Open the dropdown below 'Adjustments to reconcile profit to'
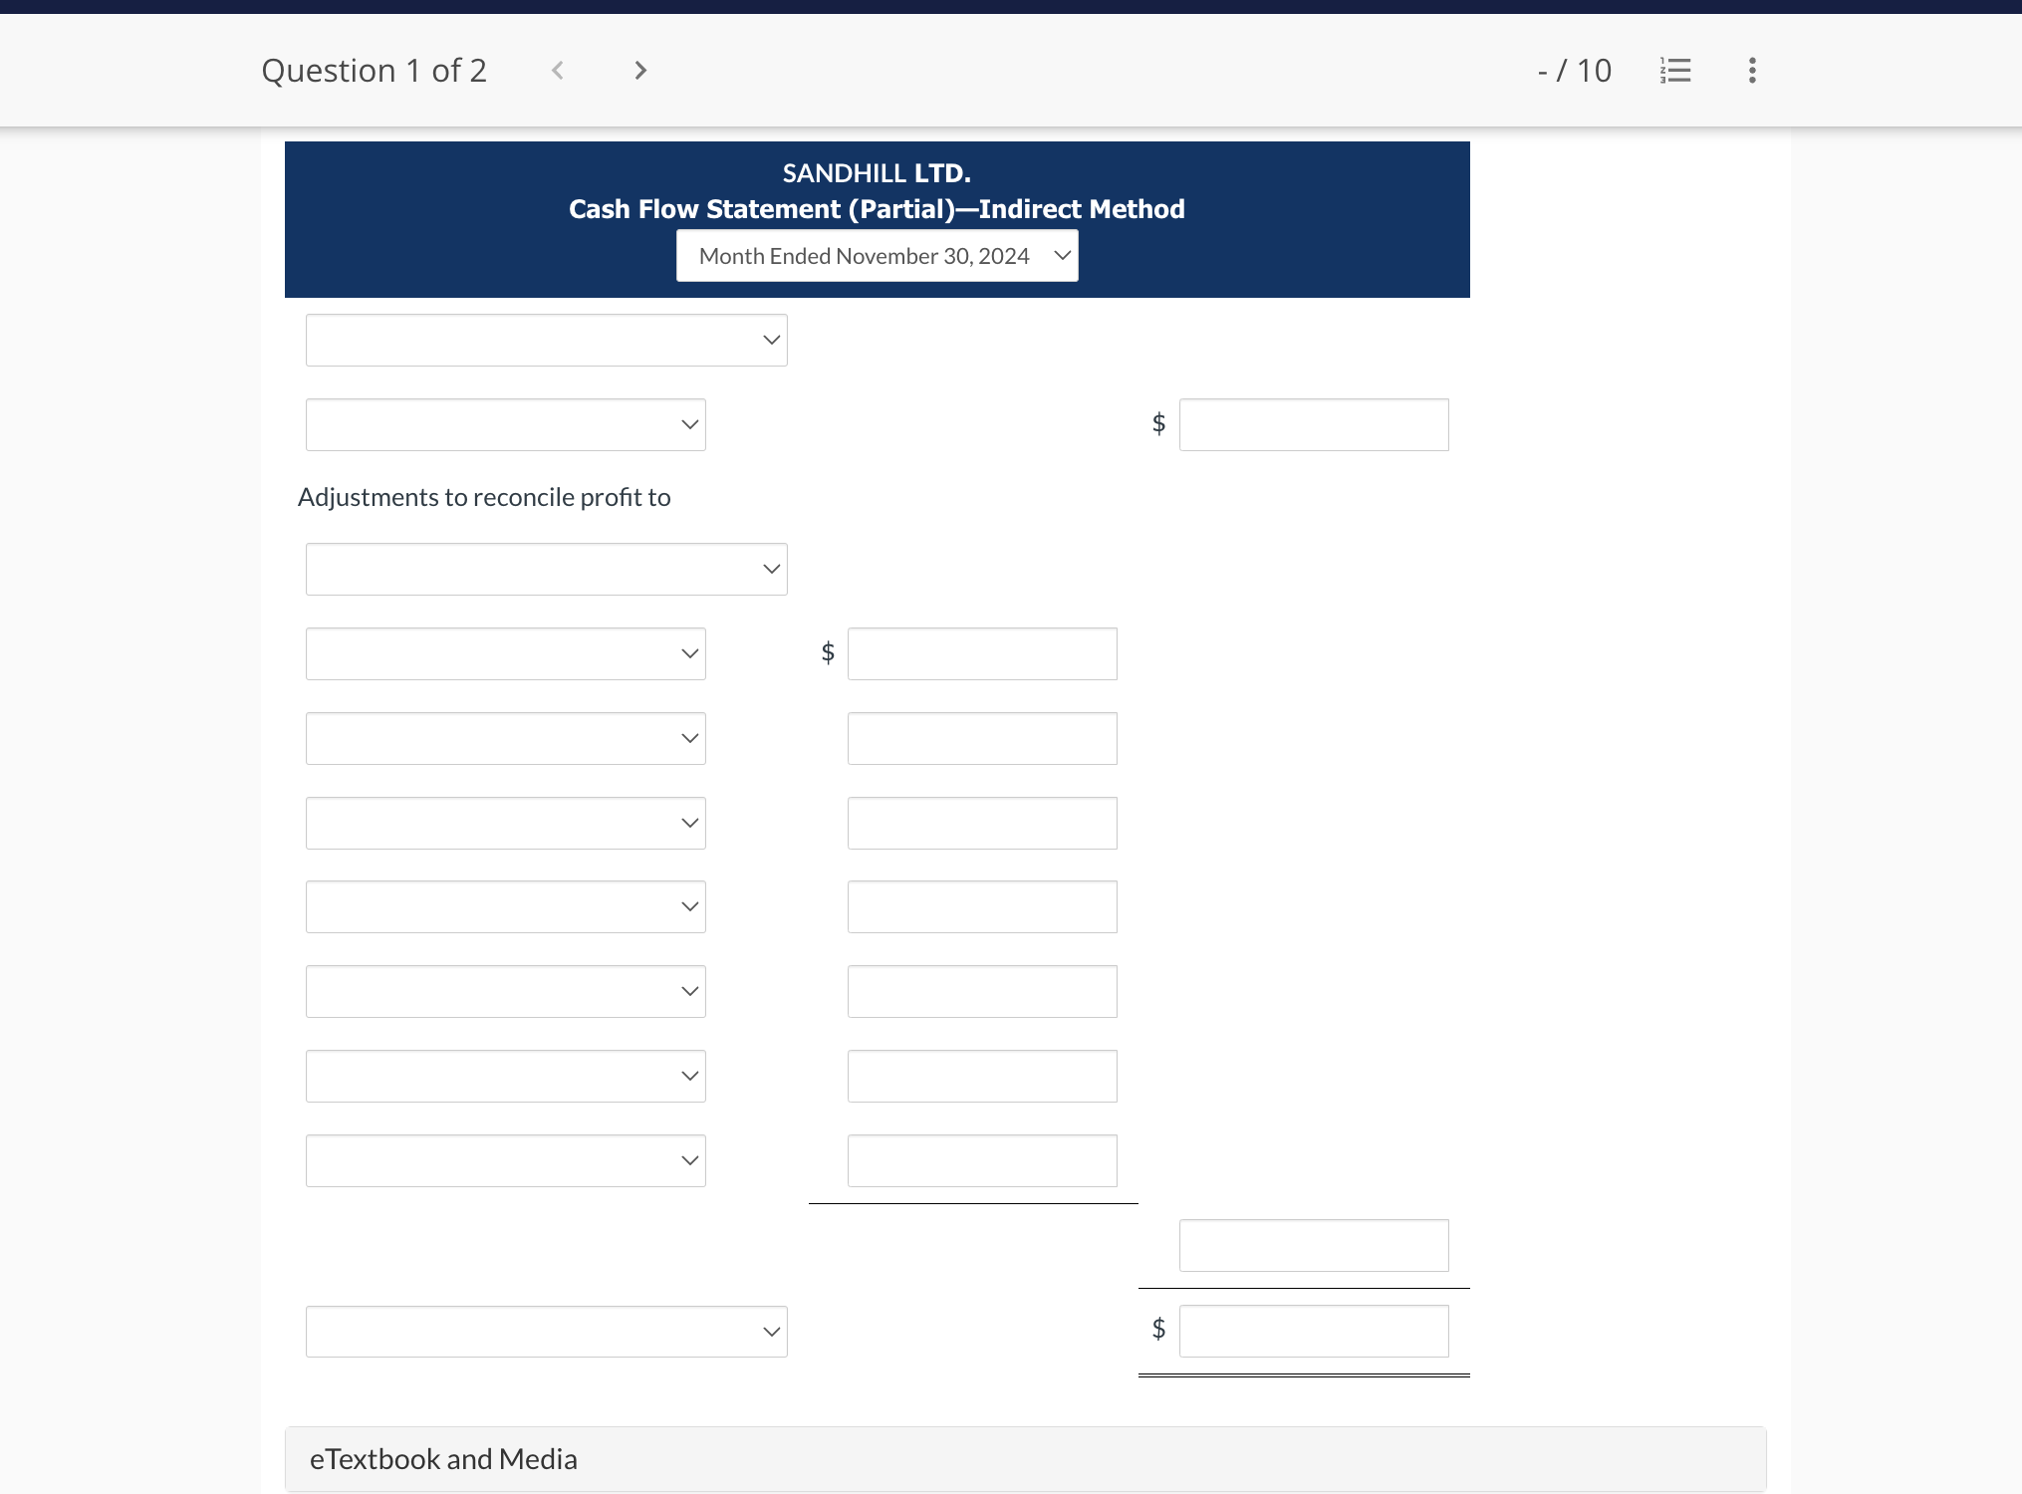Viewport: 2022px width, 1494px height. tap(546, 570)
